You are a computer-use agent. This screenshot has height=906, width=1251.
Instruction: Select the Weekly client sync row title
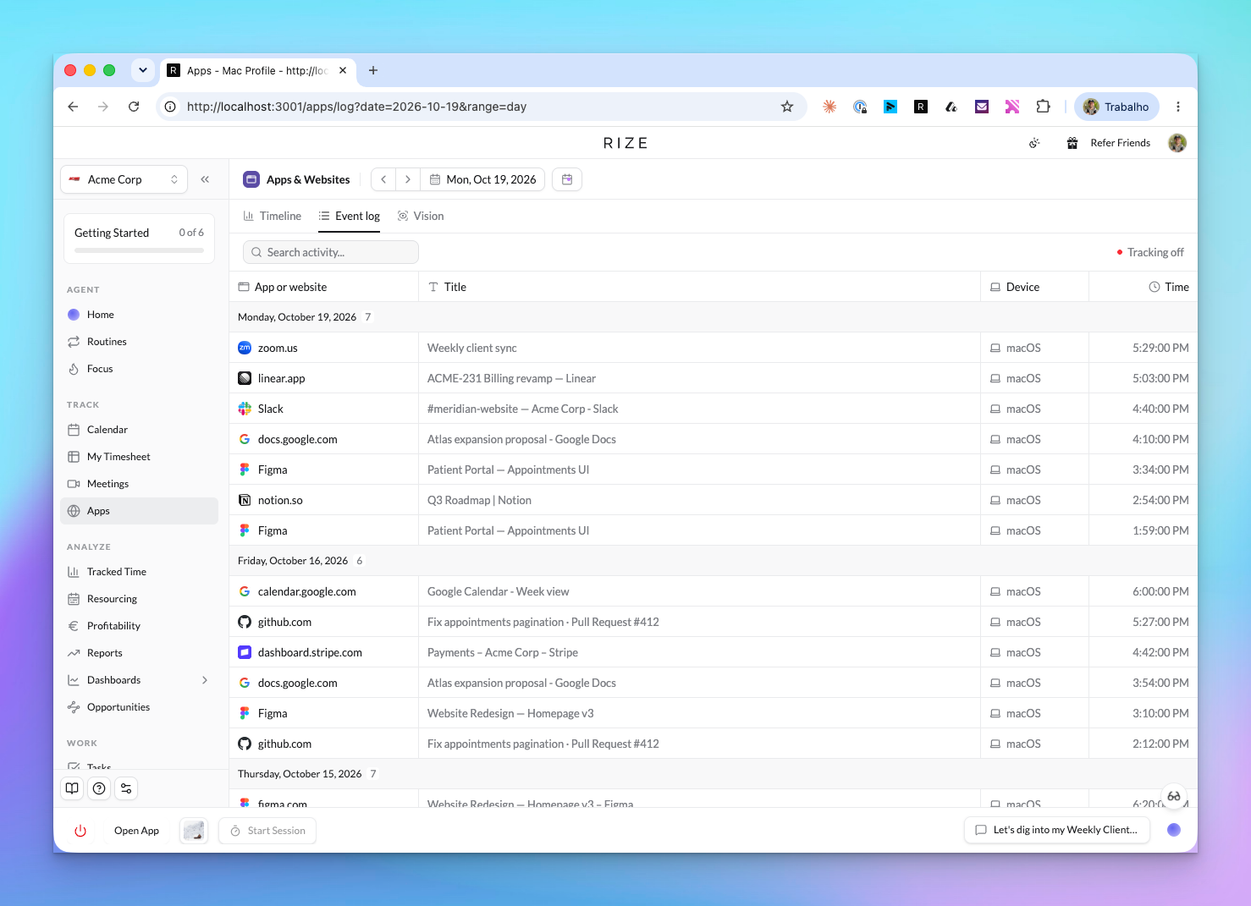(x=471, y=348)
